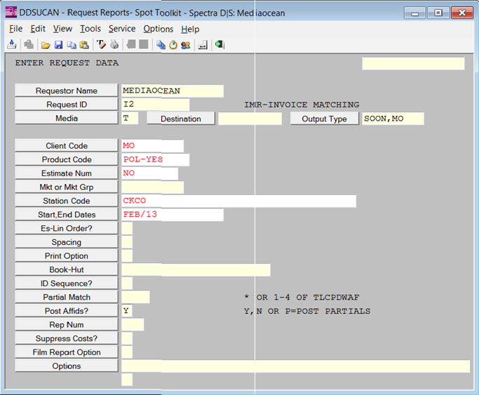479x395 pixels.
Task: Click the printer toolbar icon
Action: (x=114, y=45)
